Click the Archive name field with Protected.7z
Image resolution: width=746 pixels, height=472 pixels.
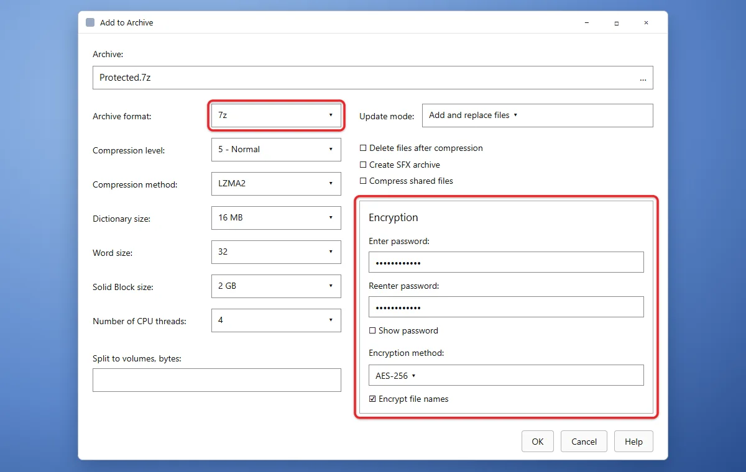pyautogui.click(x=372, y=78)
